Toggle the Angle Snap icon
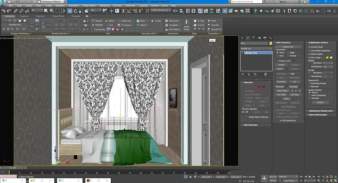The image size is (338, 183). tap(129, 11)
